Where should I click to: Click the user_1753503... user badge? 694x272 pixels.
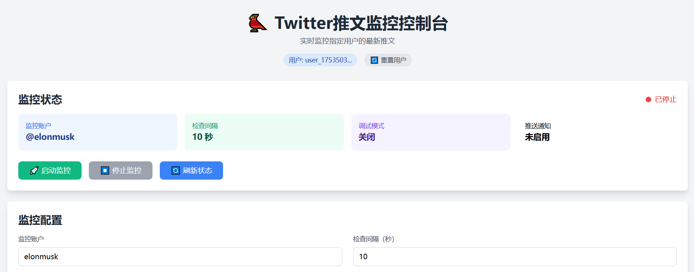pyautogui.click(x=320, y=60)
